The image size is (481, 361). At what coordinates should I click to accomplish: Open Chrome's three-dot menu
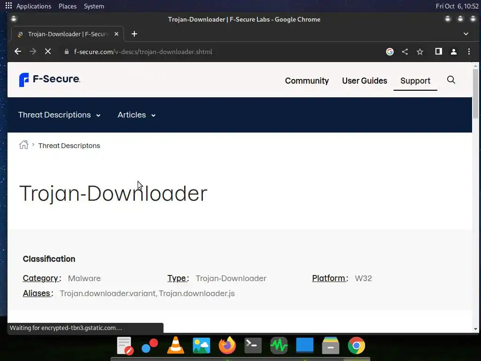tap(469, 52)
